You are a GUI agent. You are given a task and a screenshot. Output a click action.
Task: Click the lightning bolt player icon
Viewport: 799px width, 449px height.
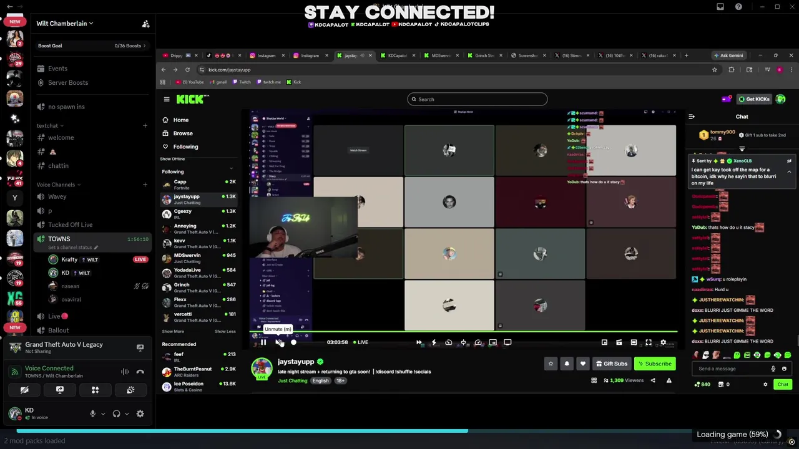click(x=434, y=342)
